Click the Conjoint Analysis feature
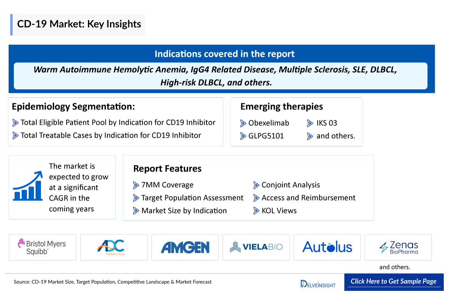Screen dimensions: 449x292 tap(291, 185)
